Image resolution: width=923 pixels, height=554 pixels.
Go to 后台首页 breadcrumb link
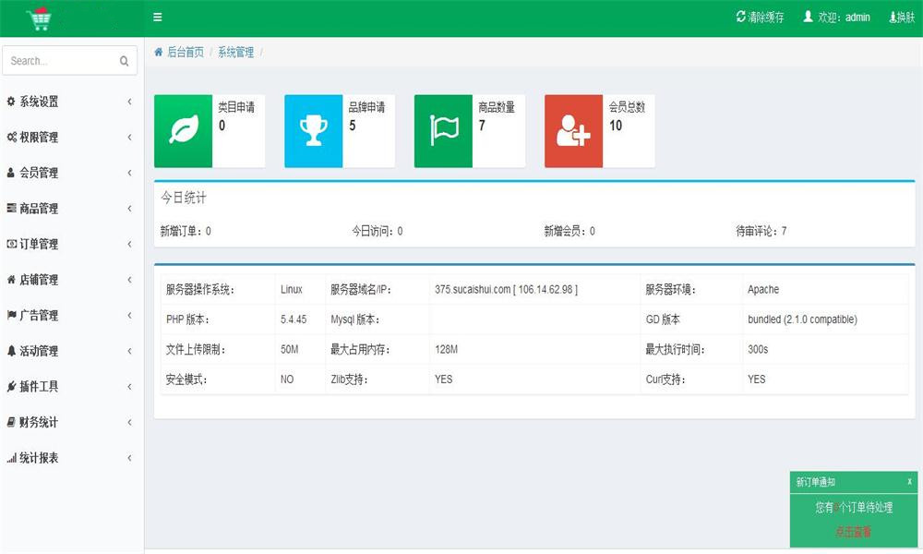pos(186,52)
